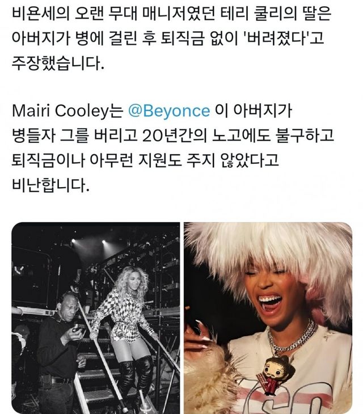
Task: Click the word 비욘세의 at top
Action: click(40, 14)
